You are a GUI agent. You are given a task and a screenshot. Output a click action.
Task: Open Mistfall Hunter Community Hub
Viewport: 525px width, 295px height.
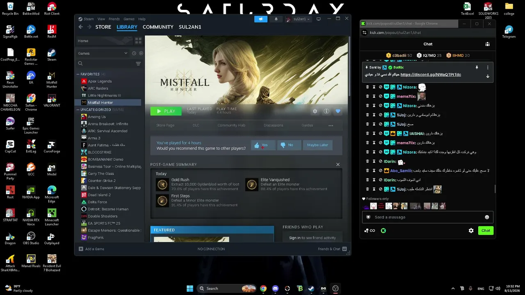[231, 125]
